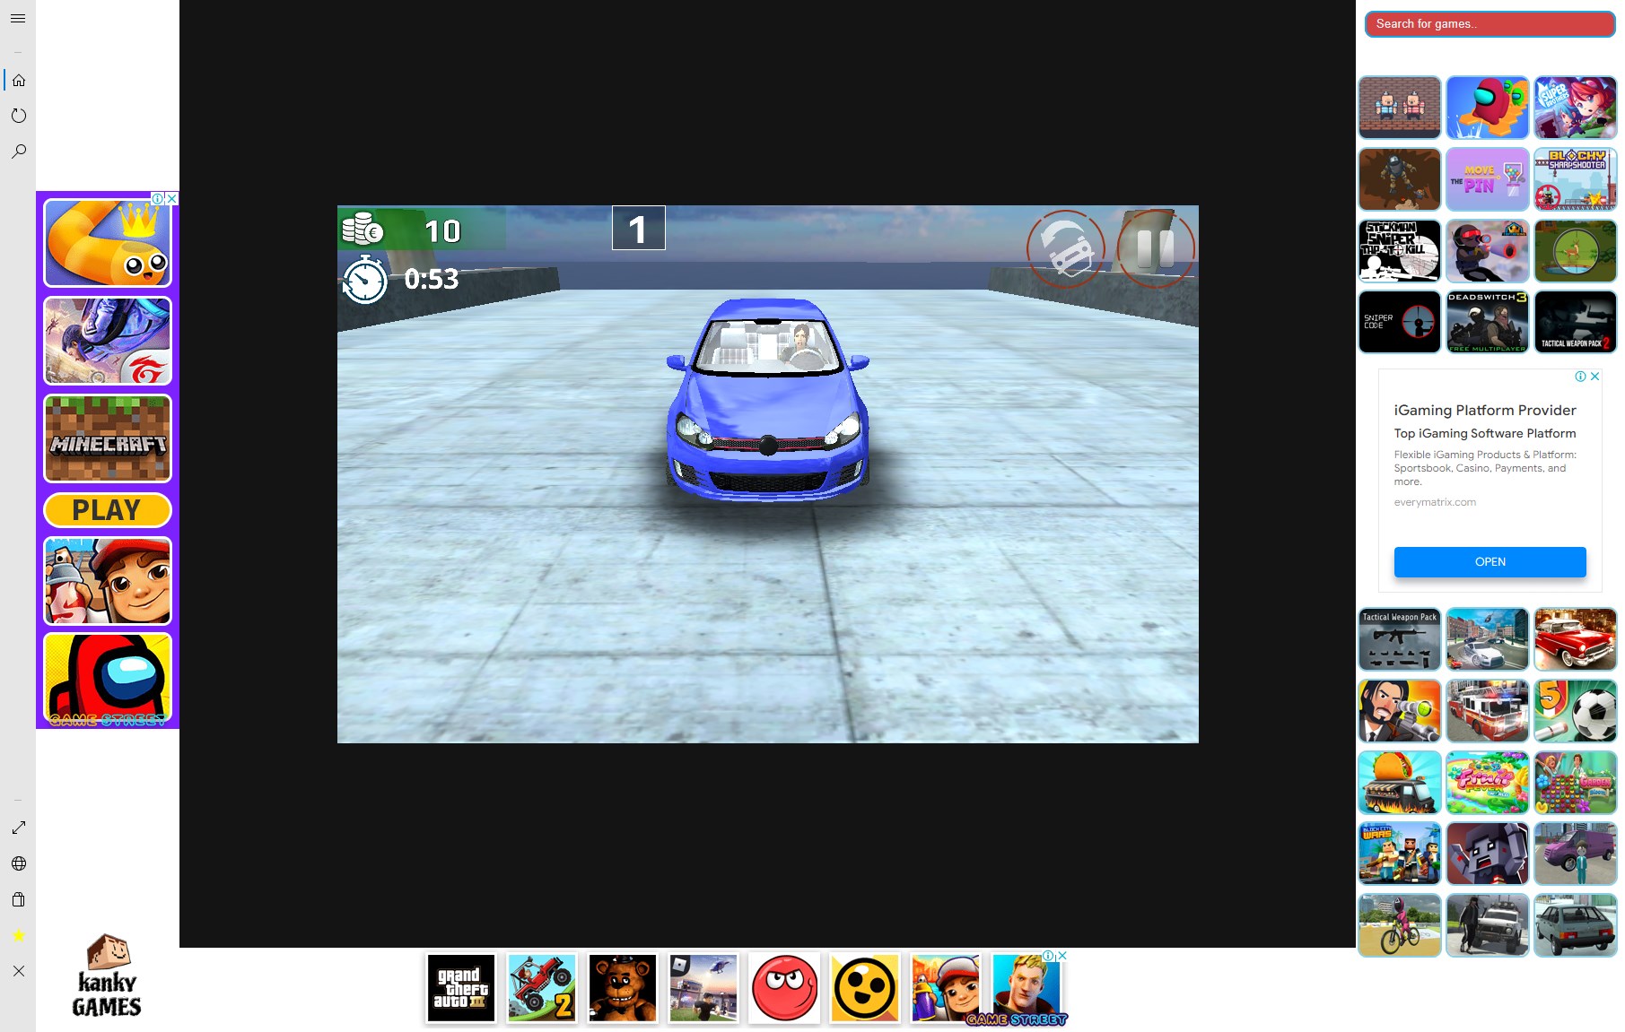Click the globe icon in the sidebar
1625x1032 pixels.
coord(19,864)
